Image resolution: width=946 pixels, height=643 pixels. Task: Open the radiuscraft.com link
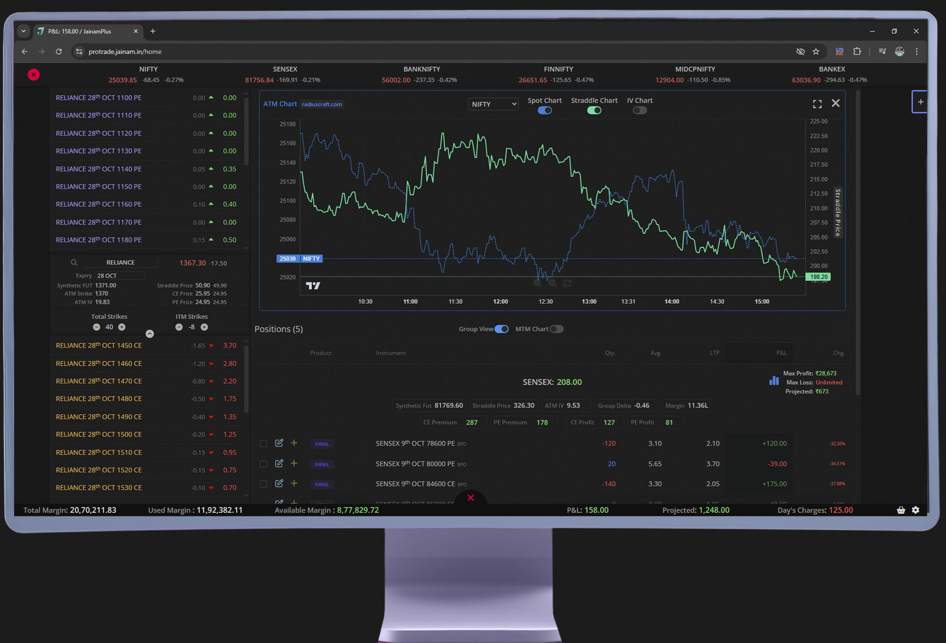tap(322, 104)
